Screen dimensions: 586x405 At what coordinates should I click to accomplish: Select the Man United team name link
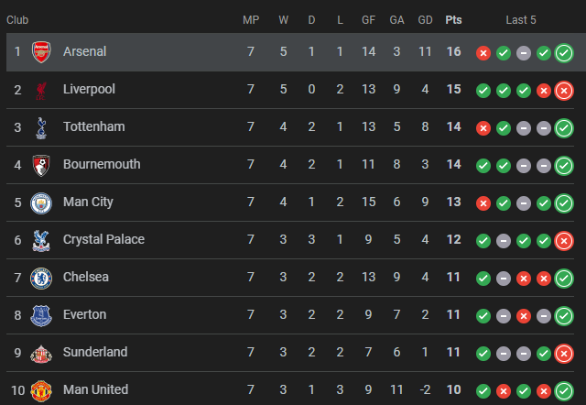coord(95,389)
